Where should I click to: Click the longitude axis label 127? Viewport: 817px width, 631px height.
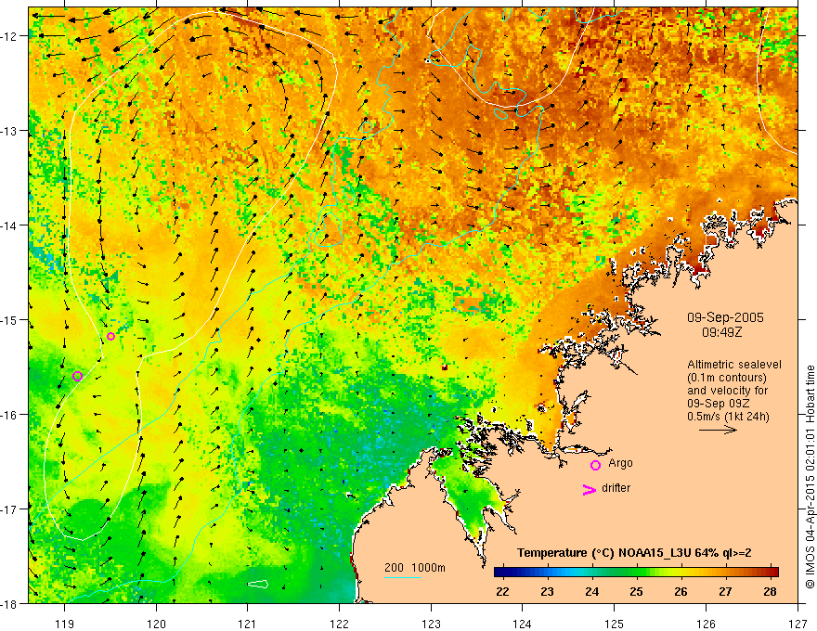click(798, 624)
